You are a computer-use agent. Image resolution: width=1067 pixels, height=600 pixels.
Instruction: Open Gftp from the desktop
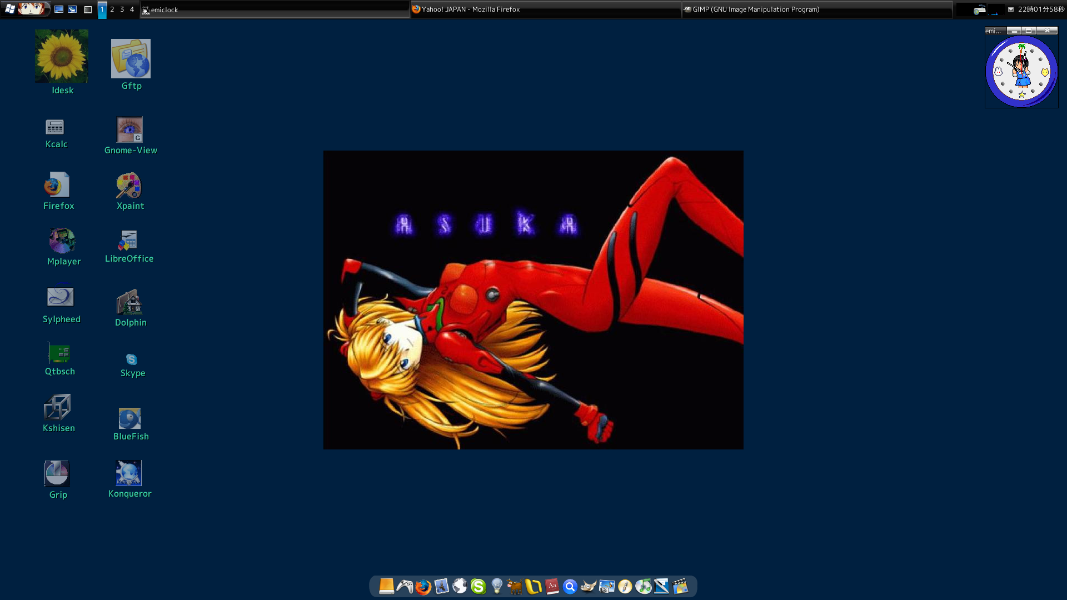pyautogui.click(x=130, y=58)
